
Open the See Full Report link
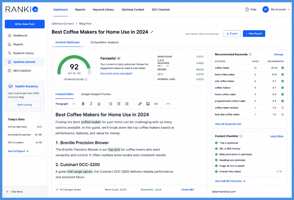click(18, 151)
